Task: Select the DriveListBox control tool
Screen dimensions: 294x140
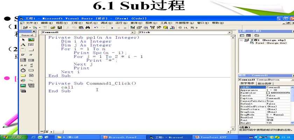Action: point(31,70)
